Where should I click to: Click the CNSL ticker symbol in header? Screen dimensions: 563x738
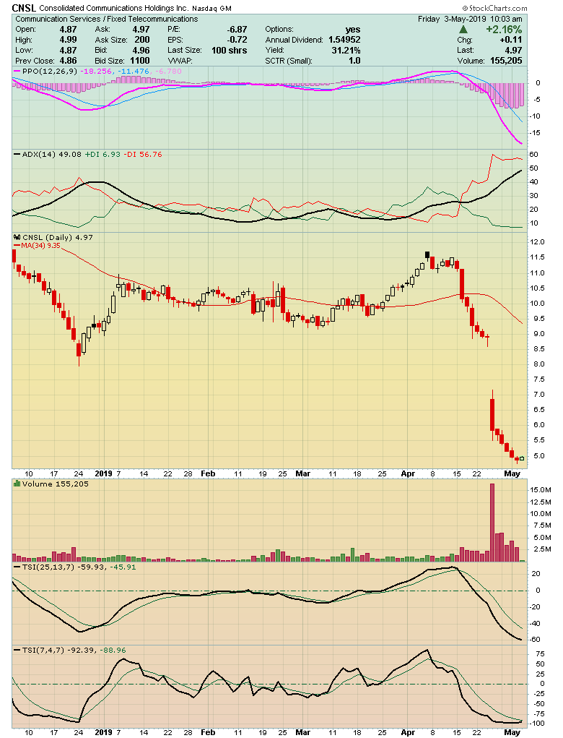tap(24, 8)
